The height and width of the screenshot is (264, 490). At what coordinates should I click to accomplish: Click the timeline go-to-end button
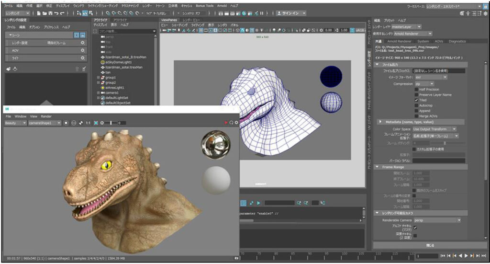pos(484,256)
